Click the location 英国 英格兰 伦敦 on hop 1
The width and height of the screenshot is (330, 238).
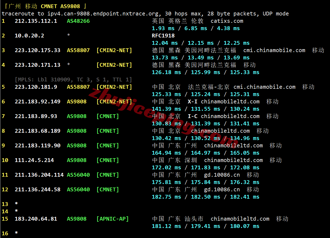(x=178, y=21)
